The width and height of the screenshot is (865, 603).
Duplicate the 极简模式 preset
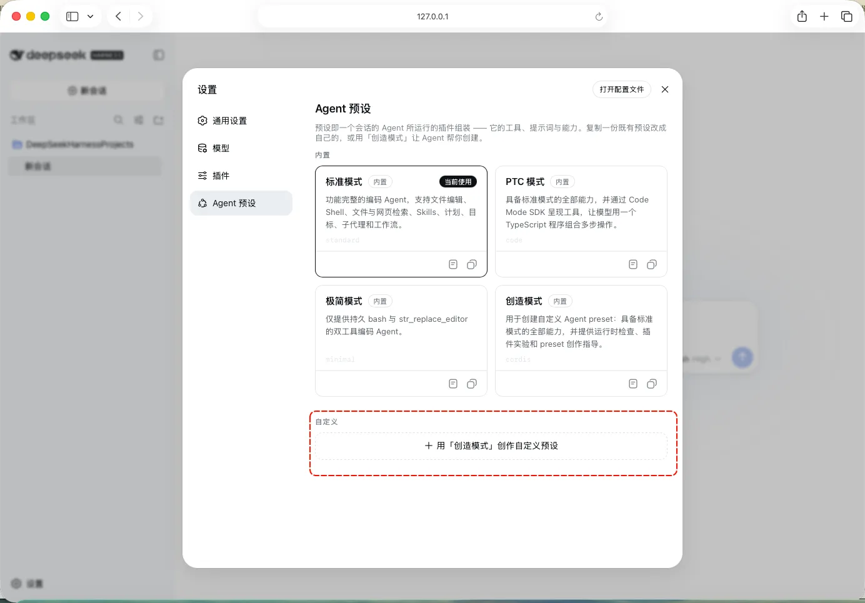click(472, 384)
